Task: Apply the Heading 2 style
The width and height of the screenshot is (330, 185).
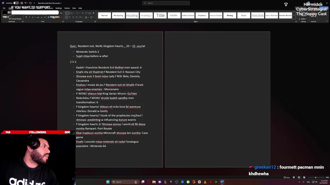Action: (146, 15)
